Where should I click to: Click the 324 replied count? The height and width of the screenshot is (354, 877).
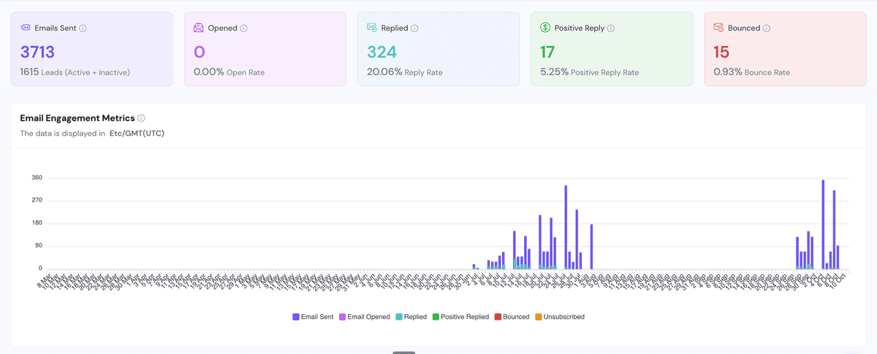381,52
